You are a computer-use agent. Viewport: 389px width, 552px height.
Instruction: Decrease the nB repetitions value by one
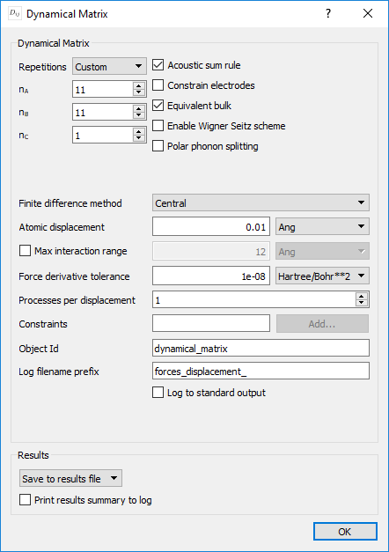pyautogui.click(x=139, y=116)
